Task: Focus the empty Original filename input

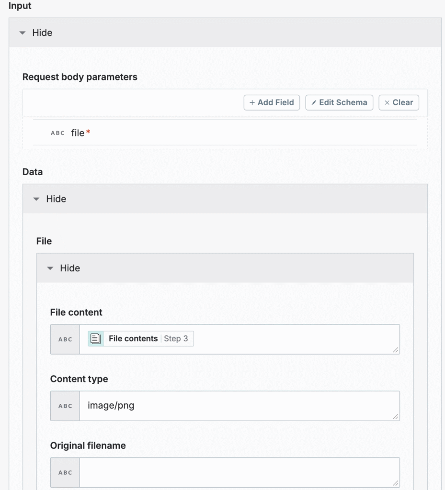Action: (x=240, y=472)
